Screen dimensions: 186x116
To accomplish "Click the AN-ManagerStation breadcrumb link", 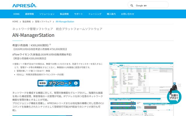I will click(x=65, y=21).
